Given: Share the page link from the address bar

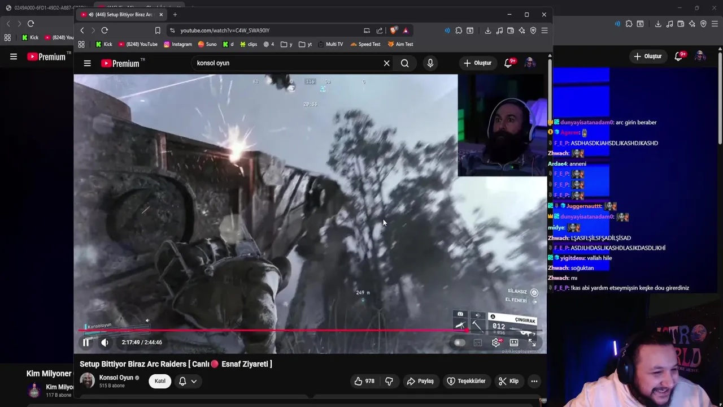Looking at the screenshot, I should point(379,31).
